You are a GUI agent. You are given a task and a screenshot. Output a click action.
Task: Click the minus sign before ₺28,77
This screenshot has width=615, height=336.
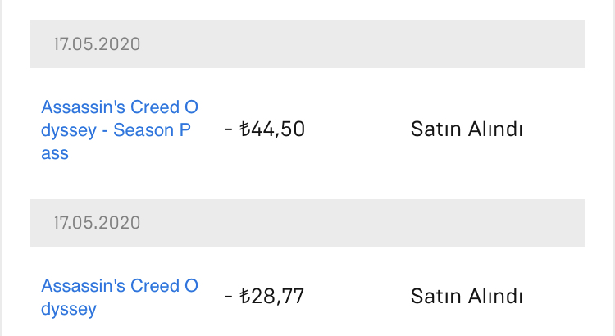(229, 297)
